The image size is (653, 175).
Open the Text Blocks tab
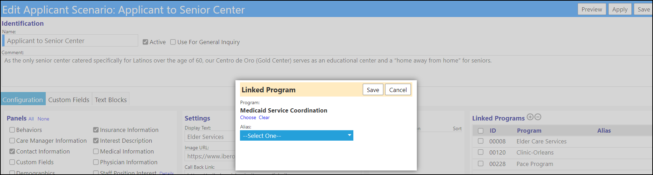coord(111,100)
